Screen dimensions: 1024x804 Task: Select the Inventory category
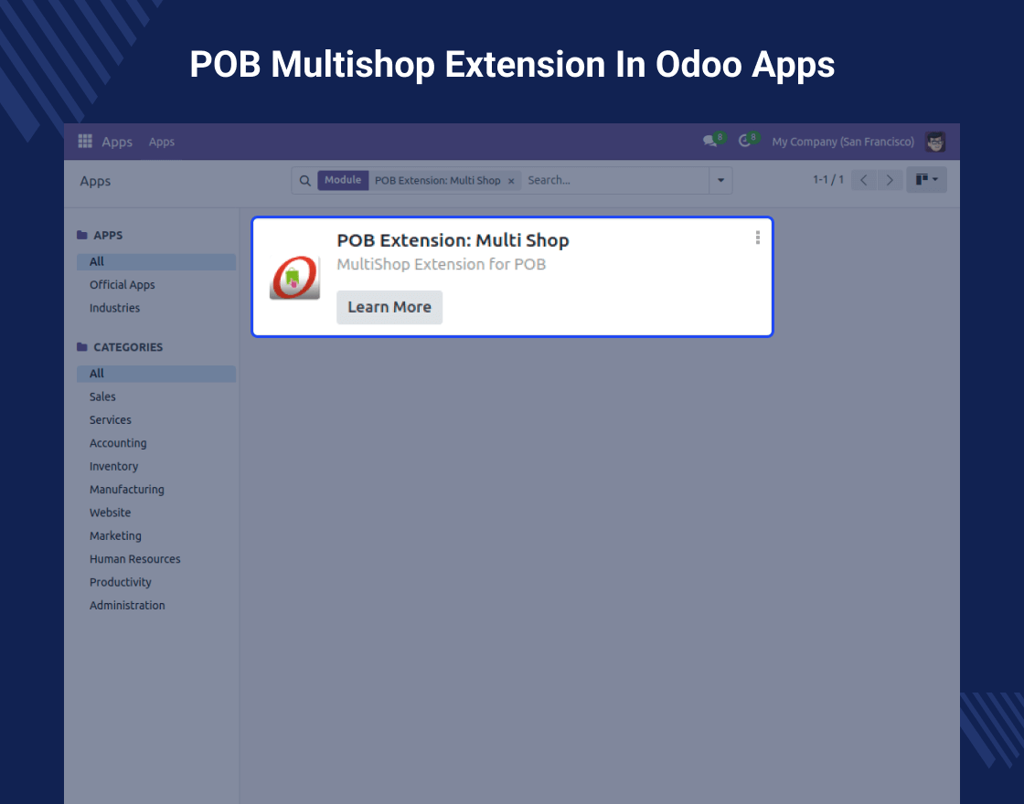tap(113, 467)
